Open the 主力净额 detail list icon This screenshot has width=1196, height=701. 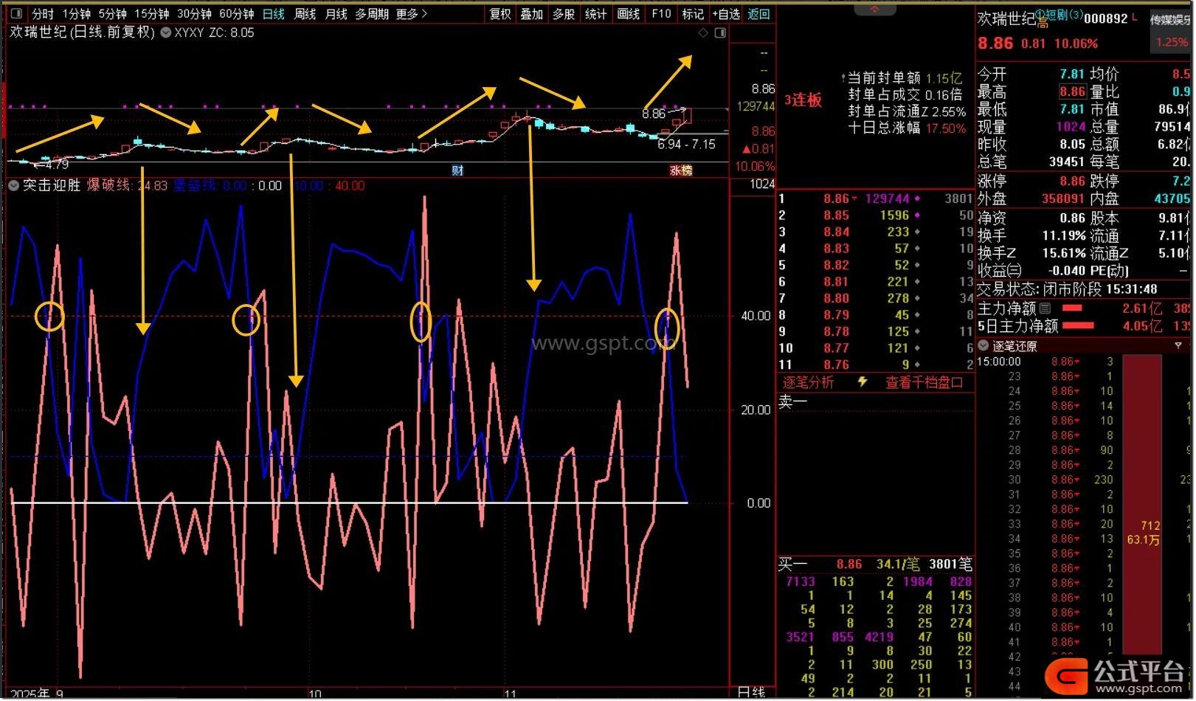pyautogui.click(x=1045, y=308)
